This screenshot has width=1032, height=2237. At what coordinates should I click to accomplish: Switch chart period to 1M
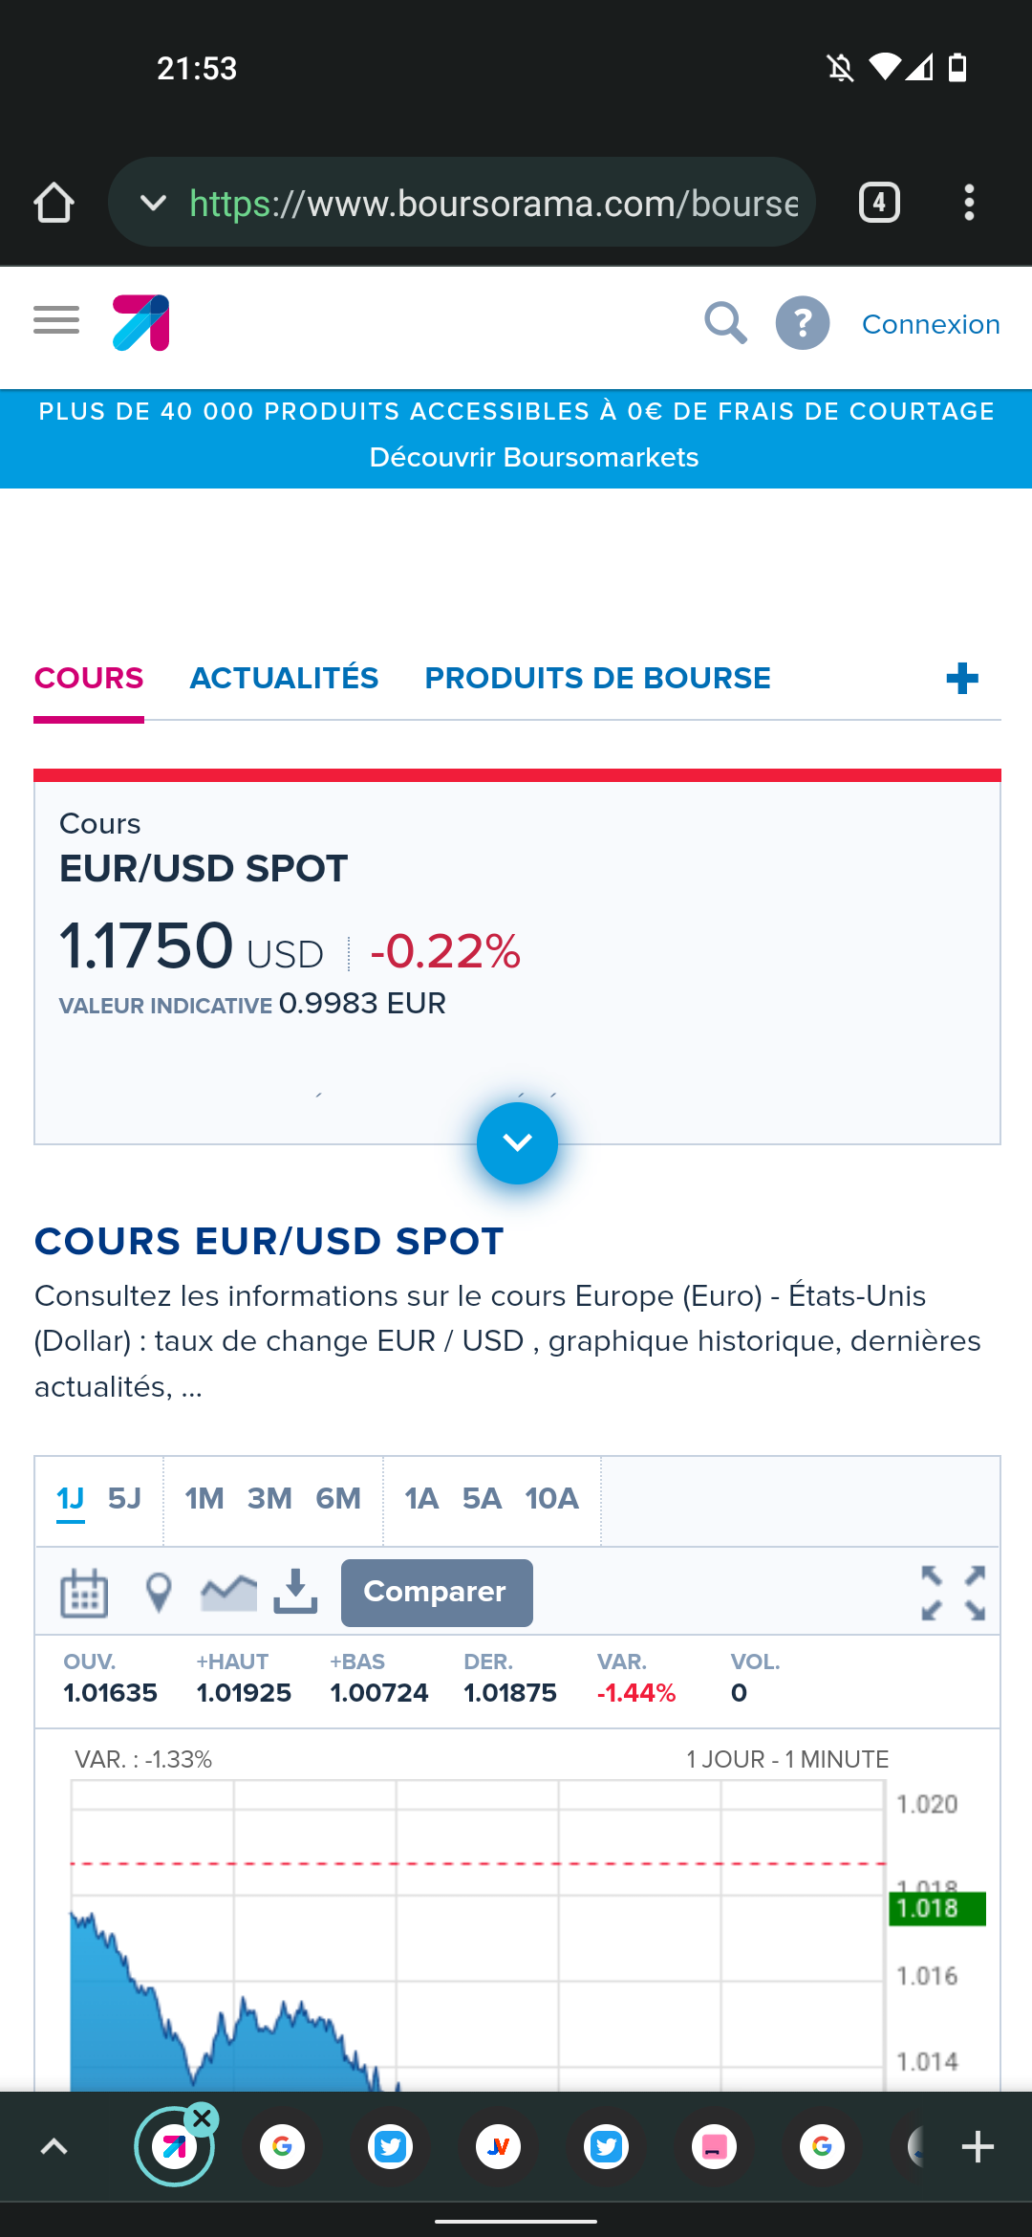point(204,1498)
